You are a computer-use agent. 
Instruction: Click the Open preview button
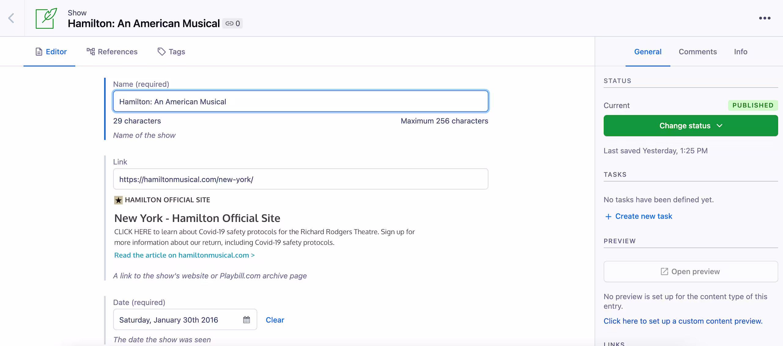691,272
